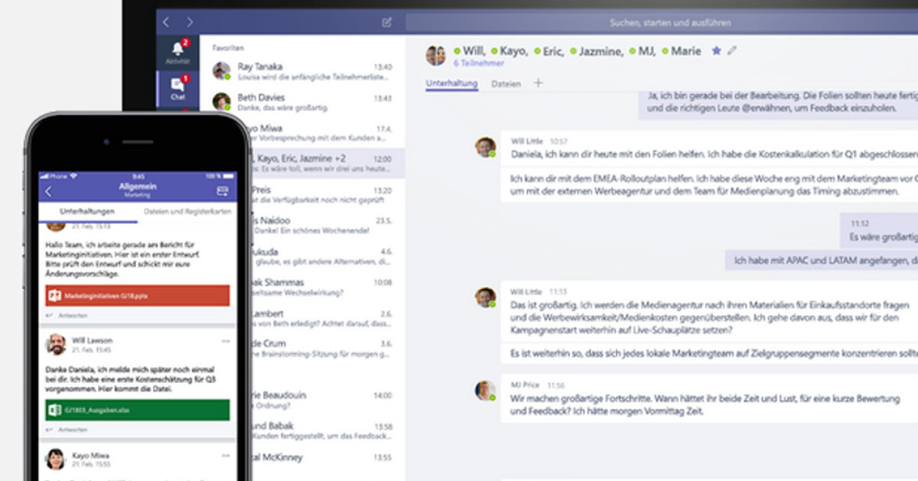Open the Marketinginitiativen pptx attachment
The height and width of the screenshot is (481, 918).
click(x=137, y=295)
